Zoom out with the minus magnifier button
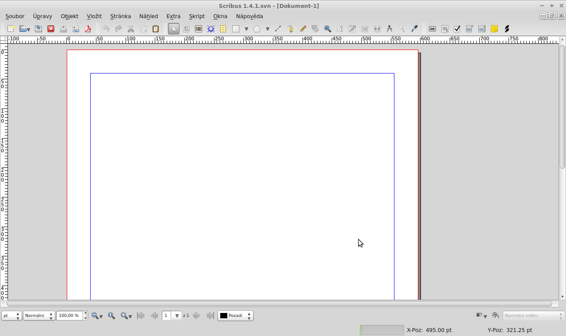Screen dimensions: 566x336 coord(96,316)
